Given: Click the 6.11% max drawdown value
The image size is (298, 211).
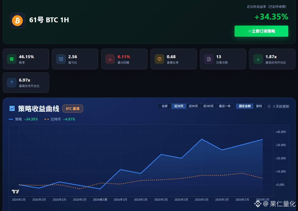Looking at the screenshot, I should (x=124, y=57).
